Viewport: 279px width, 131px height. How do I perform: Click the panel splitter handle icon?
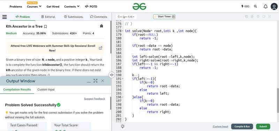[112, 75]
